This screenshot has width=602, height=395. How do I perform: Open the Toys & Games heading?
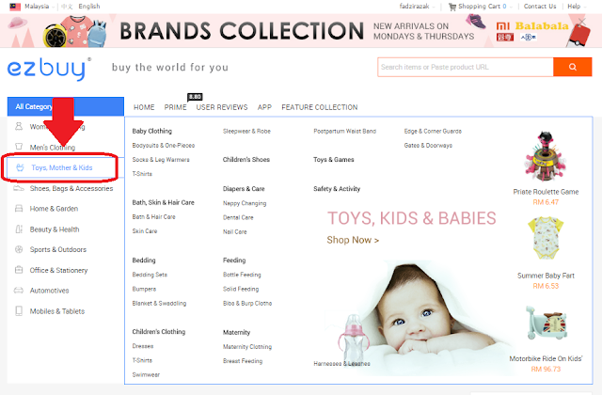tap(334, 159)
